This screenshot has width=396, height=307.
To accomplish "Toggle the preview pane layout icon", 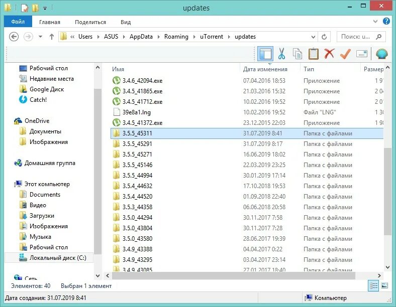I will click(265, 54).
